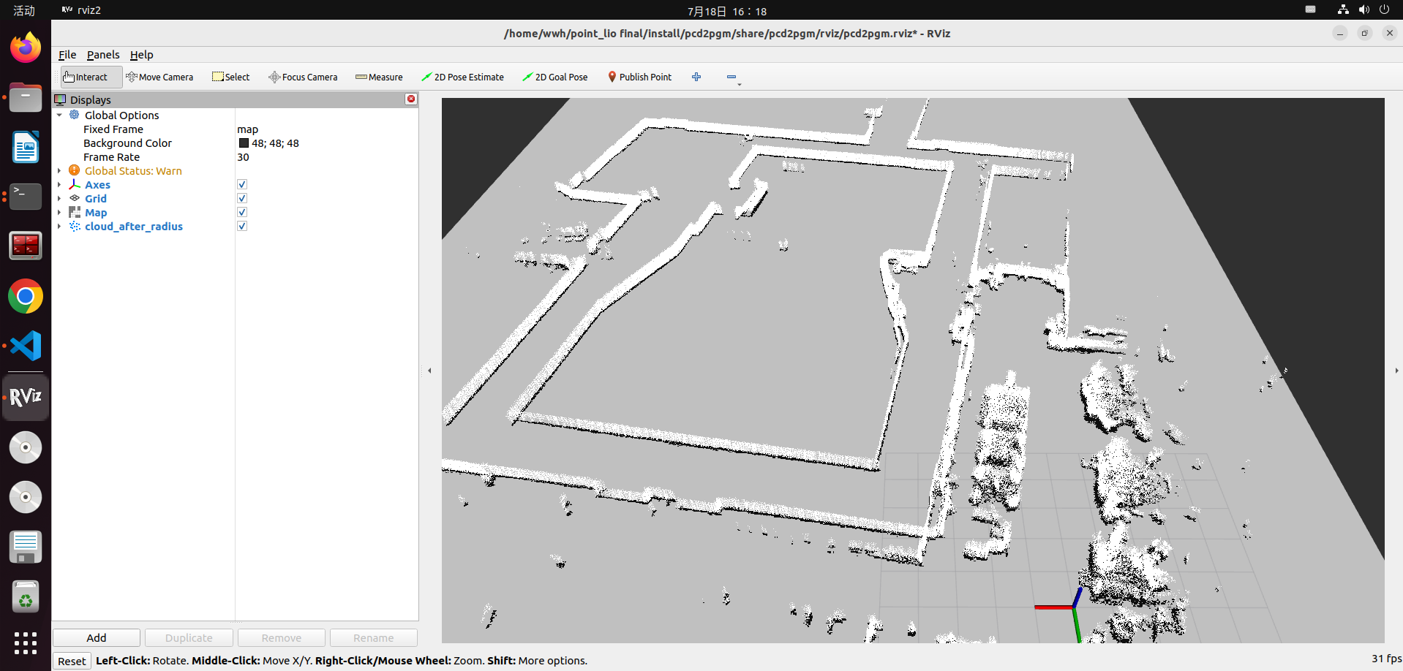
Task: Collapse the left Displays side panel arrow
Action: 429,371
